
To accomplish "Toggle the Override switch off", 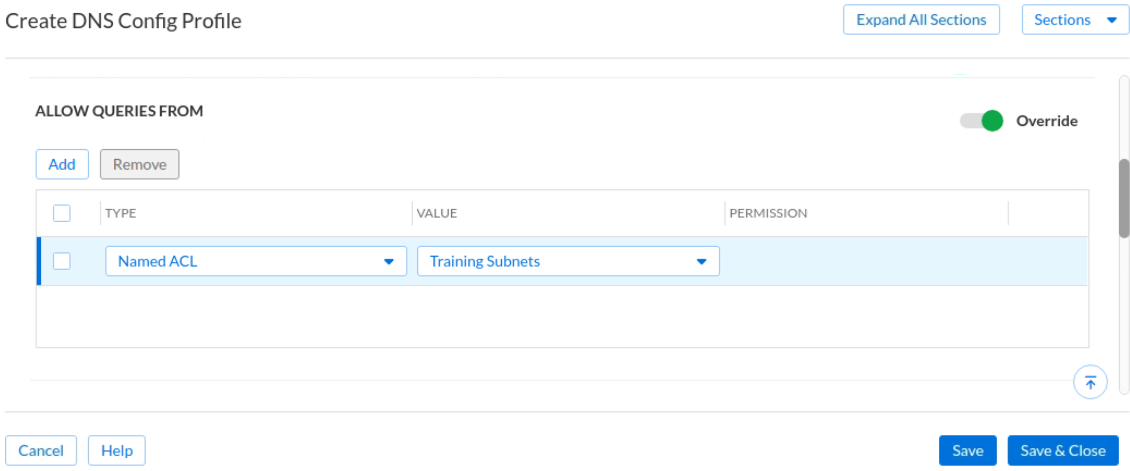I will coord(981,121).
